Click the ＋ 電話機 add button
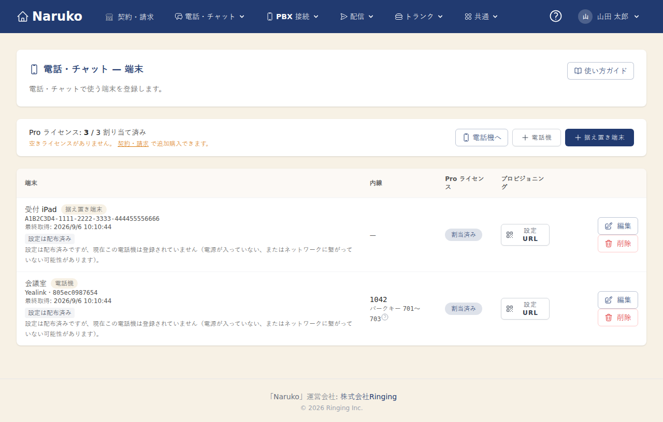 point(537,138)
